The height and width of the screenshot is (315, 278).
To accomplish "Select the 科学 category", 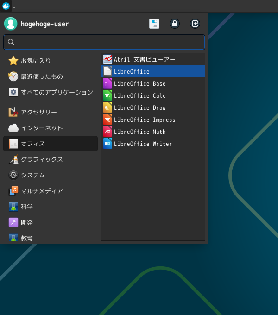I will pyautogui.click(x=51, y=207).
